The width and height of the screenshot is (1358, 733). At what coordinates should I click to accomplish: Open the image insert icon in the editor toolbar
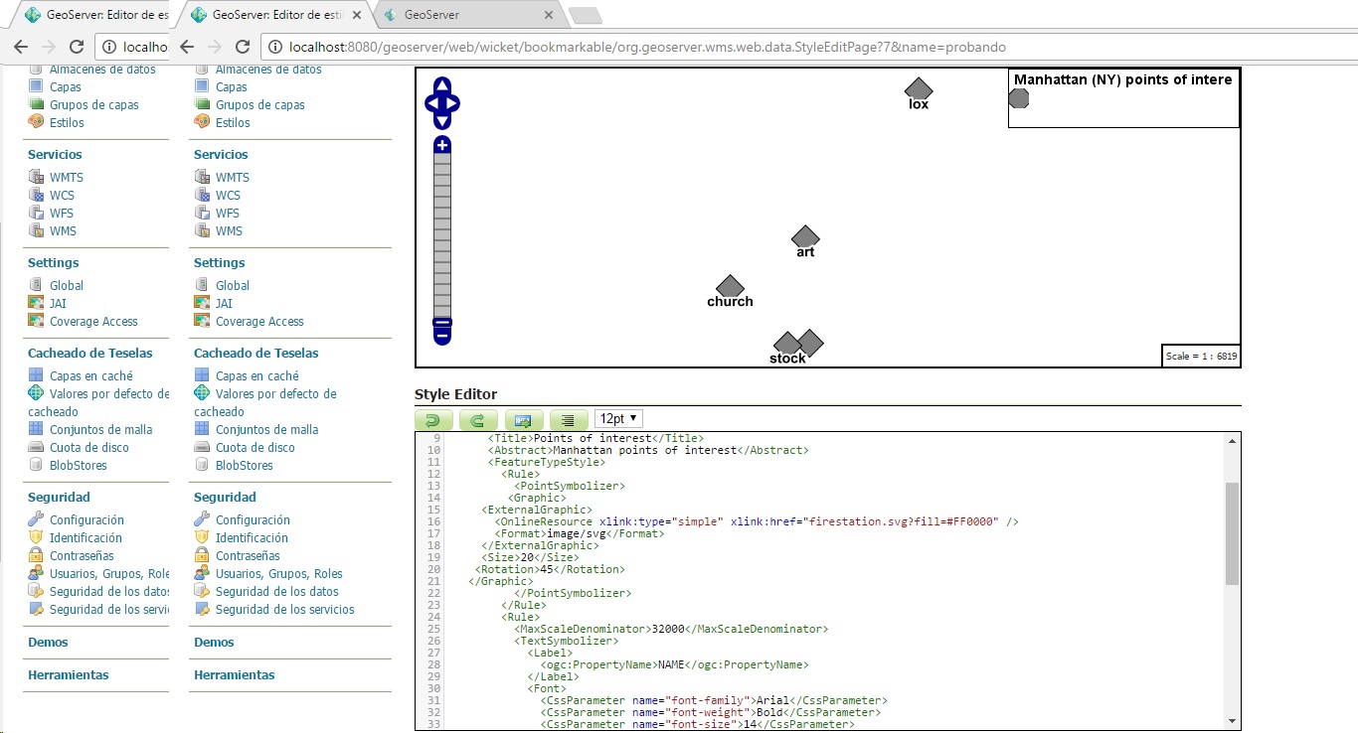[x=524, y=419]
